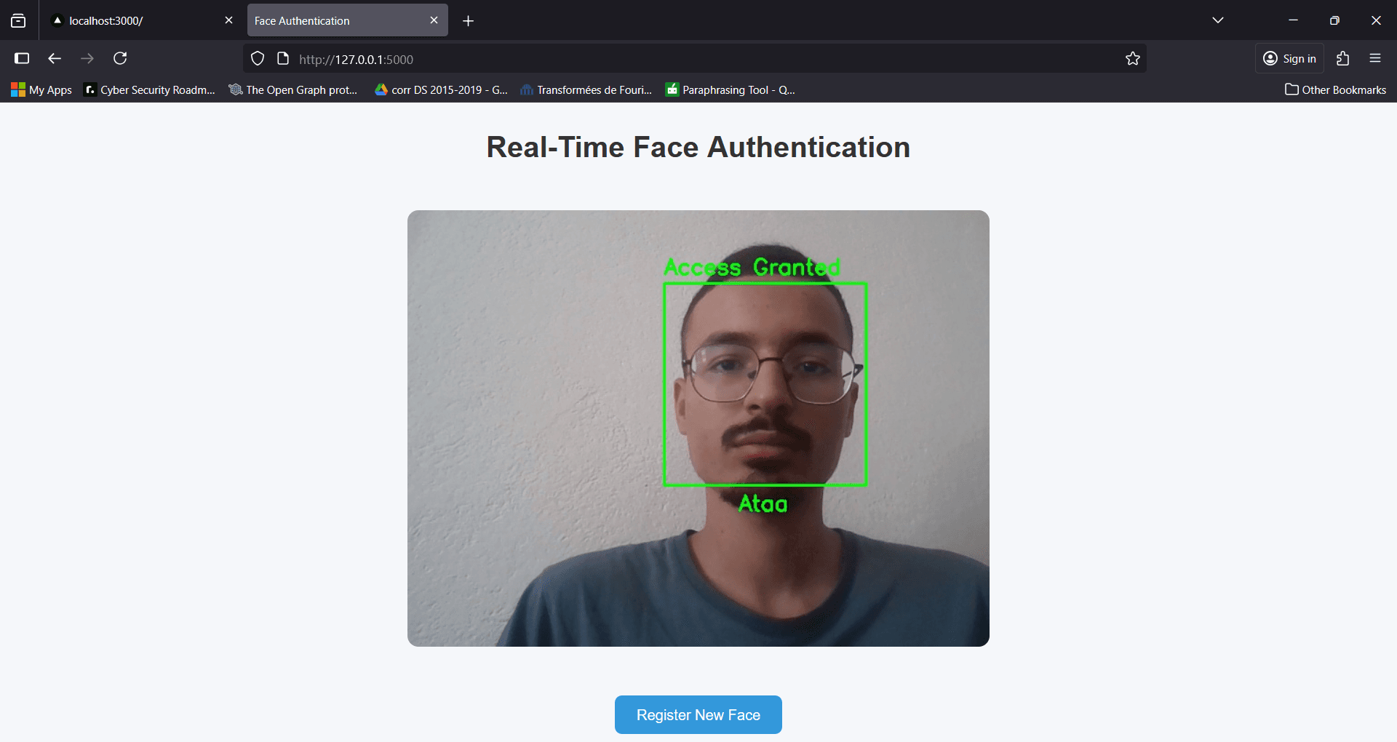Click the back navigation arrow
Screen dimensions: 1397x742
(x=54, y=58)
